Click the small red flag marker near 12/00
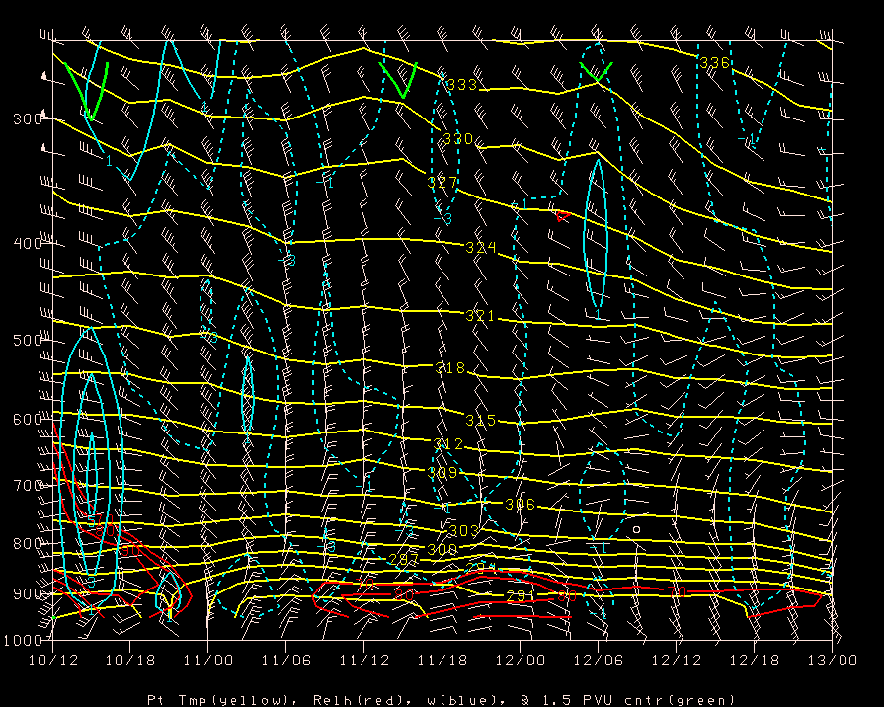The height and width of the screenshot is (707, 884). click(x=561, y=216)
